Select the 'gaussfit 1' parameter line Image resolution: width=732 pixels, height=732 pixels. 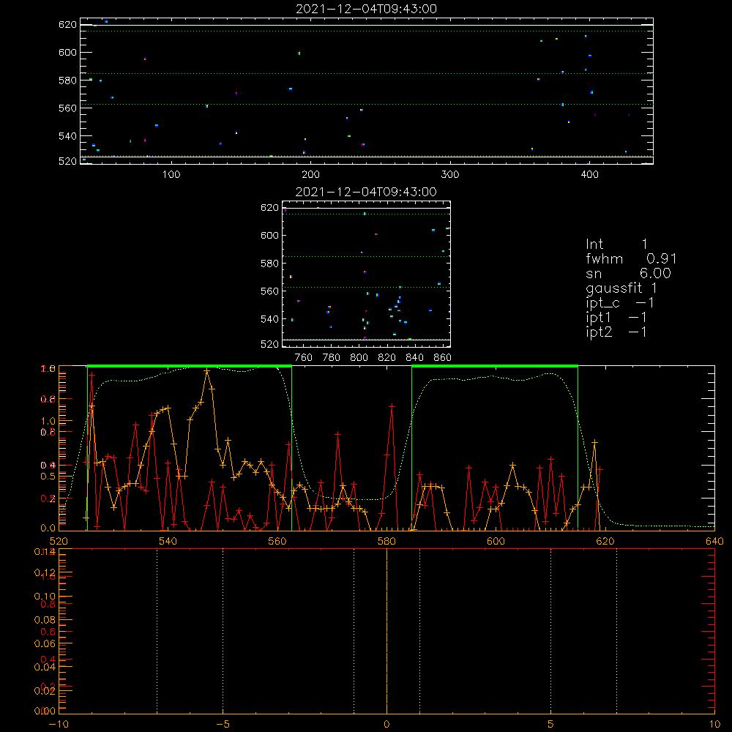point(621,288)
